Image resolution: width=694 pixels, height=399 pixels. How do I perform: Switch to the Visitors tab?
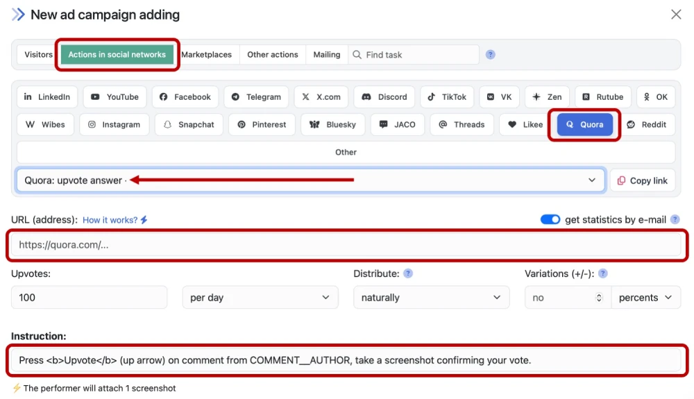pyautogui.click(x=38, y=54)
